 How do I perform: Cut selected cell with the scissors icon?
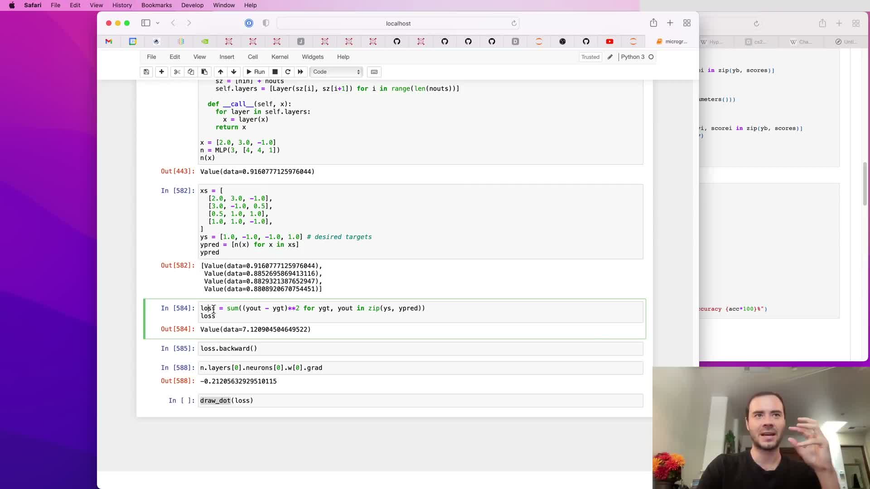[x=177, y=72]
